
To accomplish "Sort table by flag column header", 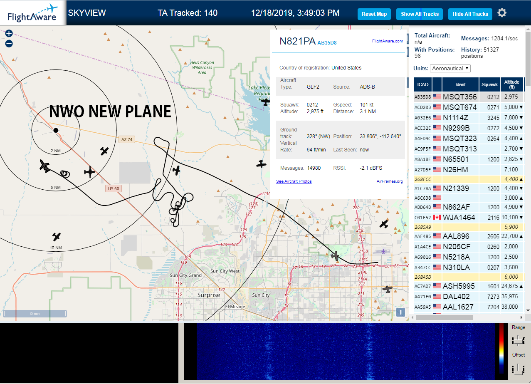I will pyautogui.click(x=437, y=84).
